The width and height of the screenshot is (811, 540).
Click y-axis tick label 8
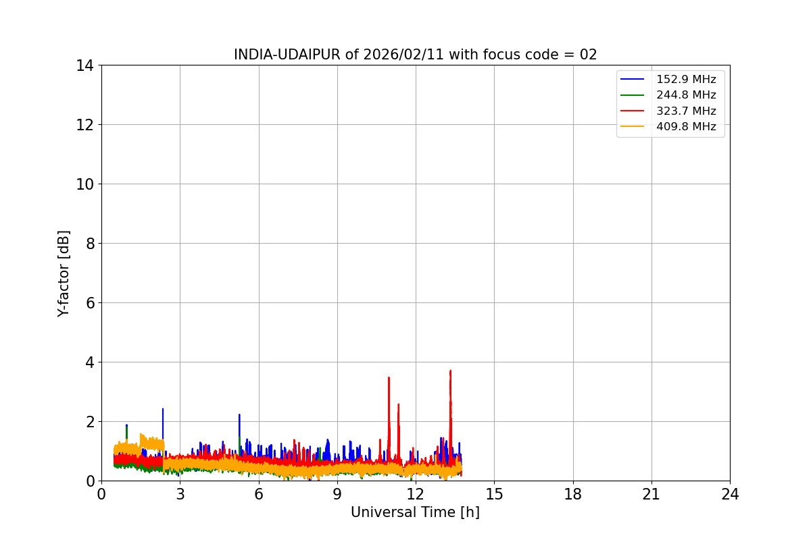tap(90, 244)
